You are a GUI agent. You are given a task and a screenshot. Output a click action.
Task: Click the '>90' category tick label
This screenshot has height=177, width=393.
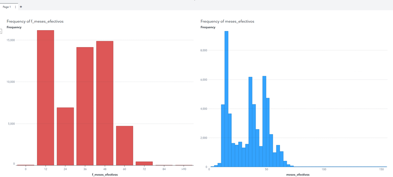[x=184, y=169]
